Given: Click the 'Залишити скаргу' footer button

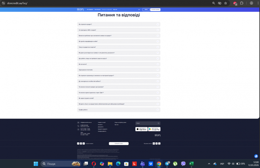Looking at the screenshot, I should [119, 144].
